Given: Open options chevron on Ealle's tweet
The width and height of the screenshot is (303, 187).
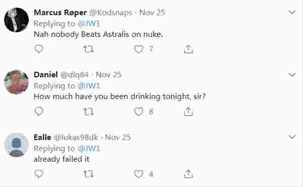Looking at the screenshot, I should click(292, 137).
